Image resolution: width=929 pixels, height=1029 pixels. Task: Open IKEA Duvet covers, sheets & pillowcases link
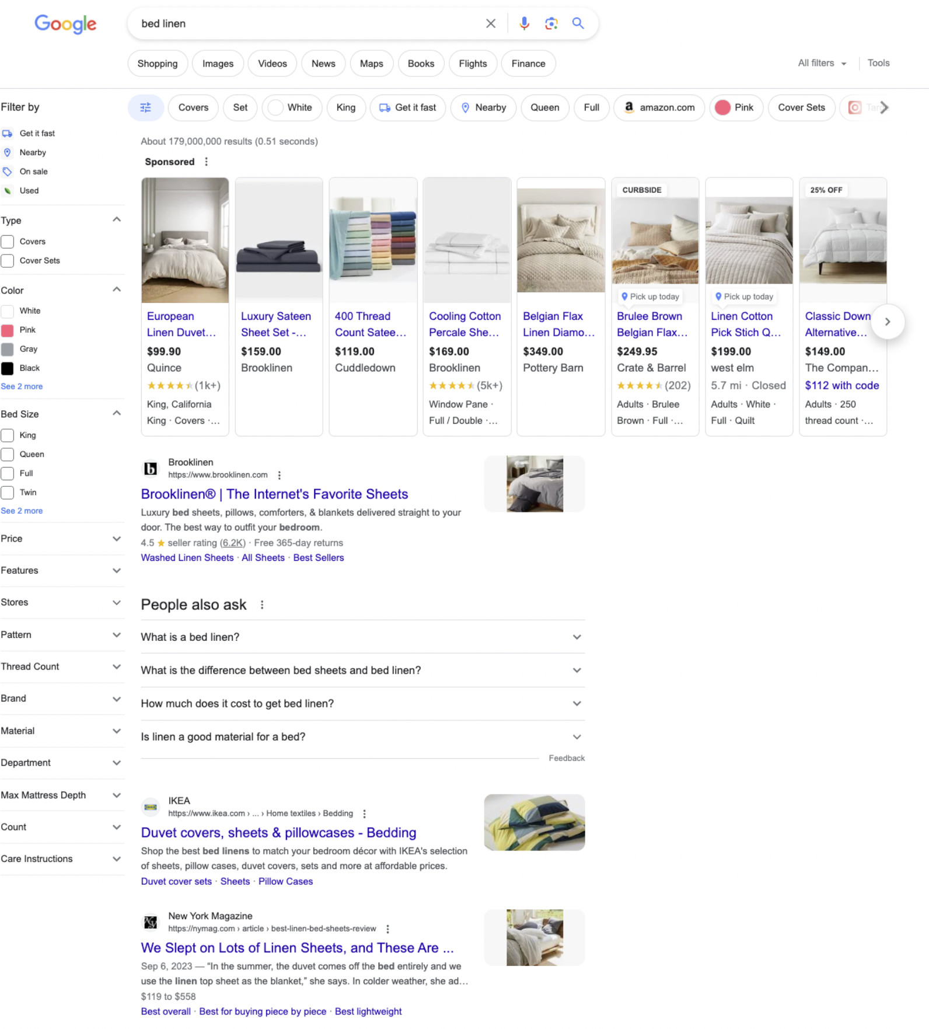coord(278,833)
